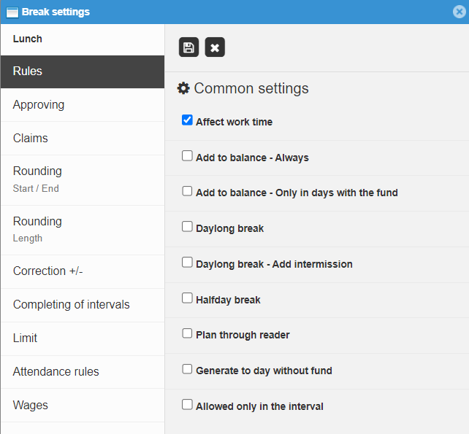The height and width of the screenshot is (434, 469).
Task: Uncheck Affect work time checkbox
Action: coord(187,120)
